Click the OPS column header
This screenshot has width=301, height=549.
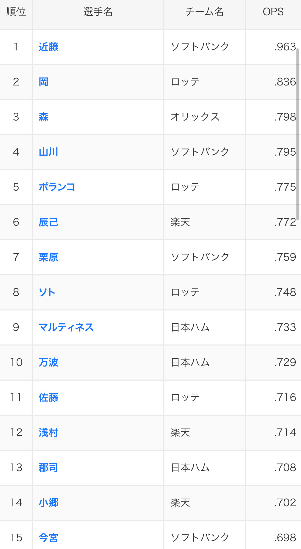273,12
